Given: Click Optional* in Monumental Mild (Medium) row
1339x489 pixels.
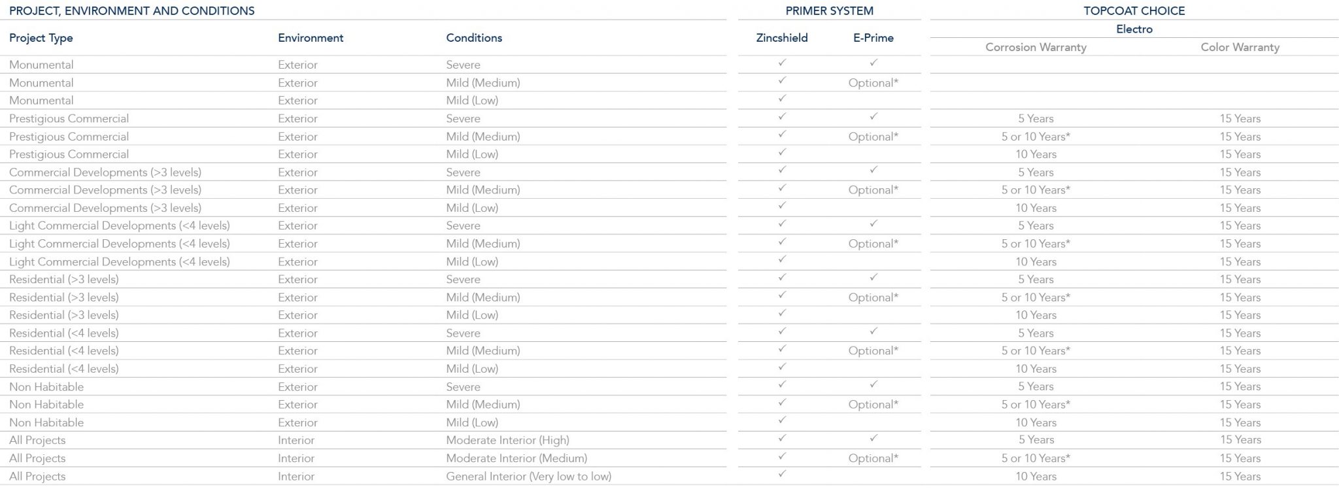Looking at the screenshot, I should point(873,83).
